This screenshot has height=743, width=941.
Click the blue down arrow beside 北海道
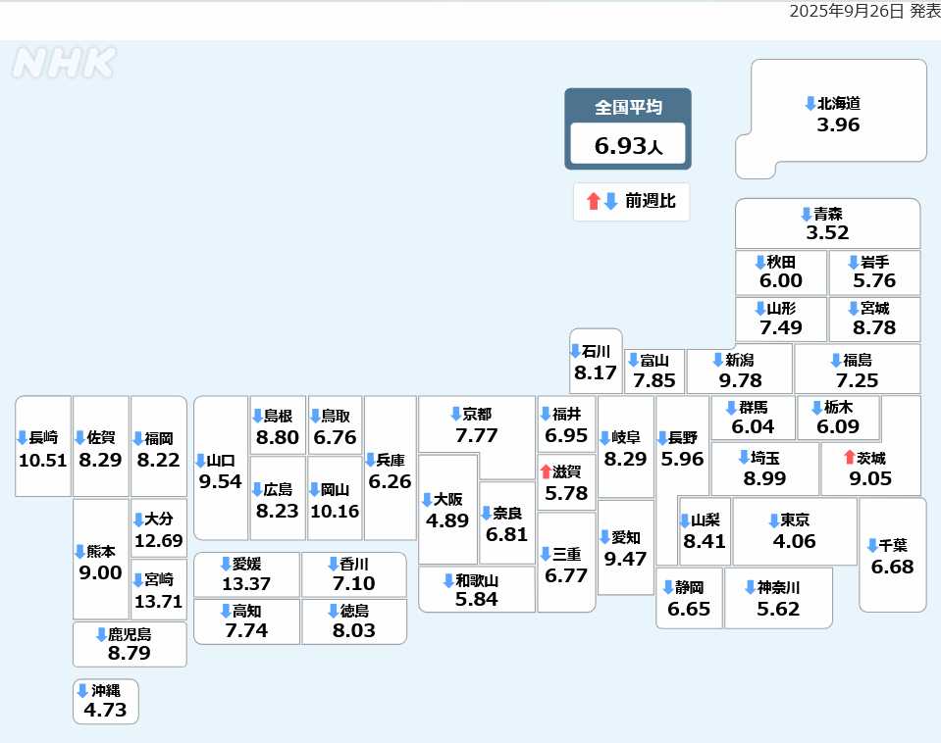tap(810, 103)
